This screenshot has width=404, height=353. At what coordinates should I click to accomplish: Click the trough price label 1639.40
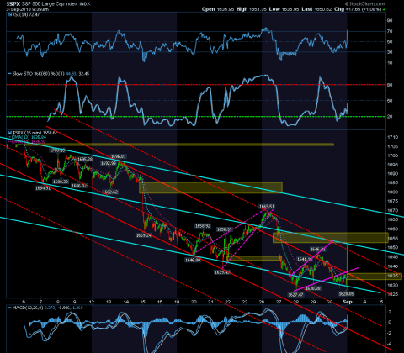coord(222,272)
